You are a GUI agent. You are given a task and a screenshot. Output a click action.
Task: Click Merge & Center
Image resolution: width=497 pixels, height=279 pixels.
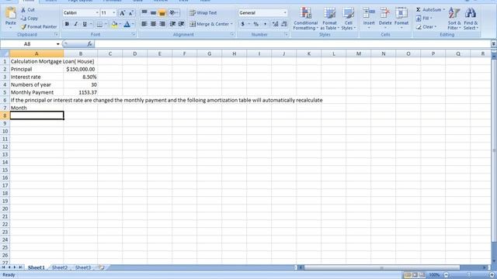(209, 24)
